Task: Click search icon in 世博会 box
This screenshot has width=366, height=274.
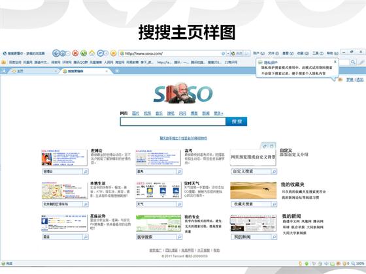Action: point(86,172)
